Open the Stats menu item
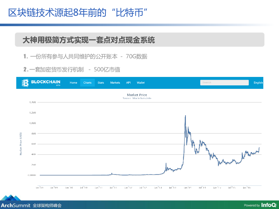279x209 pixels. (101, 83)
